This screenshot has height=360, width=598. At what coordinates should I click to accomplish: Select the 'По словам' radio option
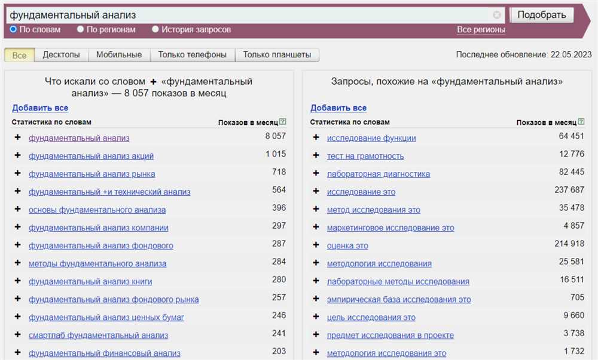(x=13, y=29)
